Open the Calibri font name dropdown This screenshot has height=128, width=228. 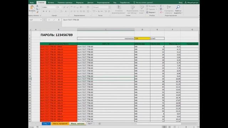point(56,7)
